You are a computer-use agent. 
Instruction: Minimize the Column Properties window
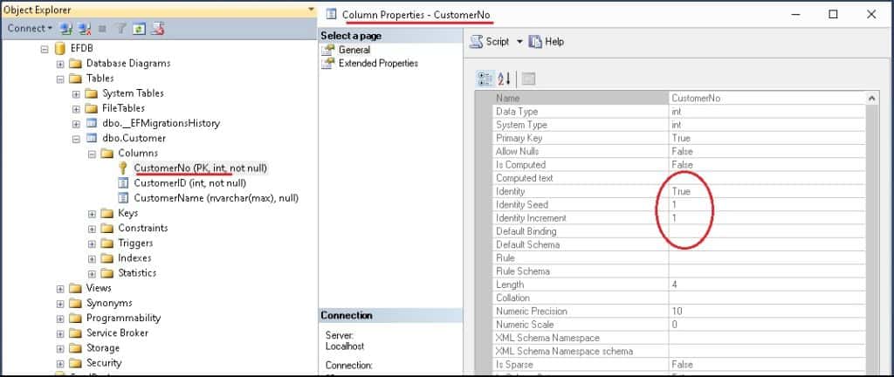(x=795, y=14)
